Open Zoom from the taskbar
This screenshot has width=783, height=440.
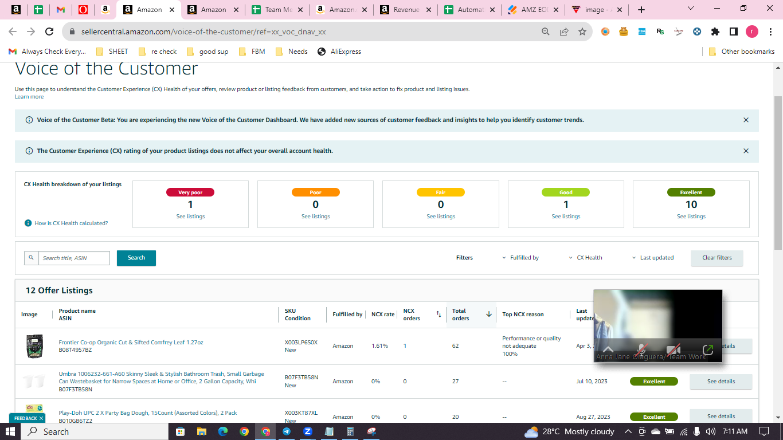(x=308, y=431)
